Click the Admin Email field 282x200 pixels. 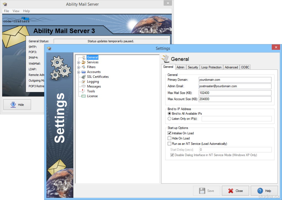[x=235, y=86]
